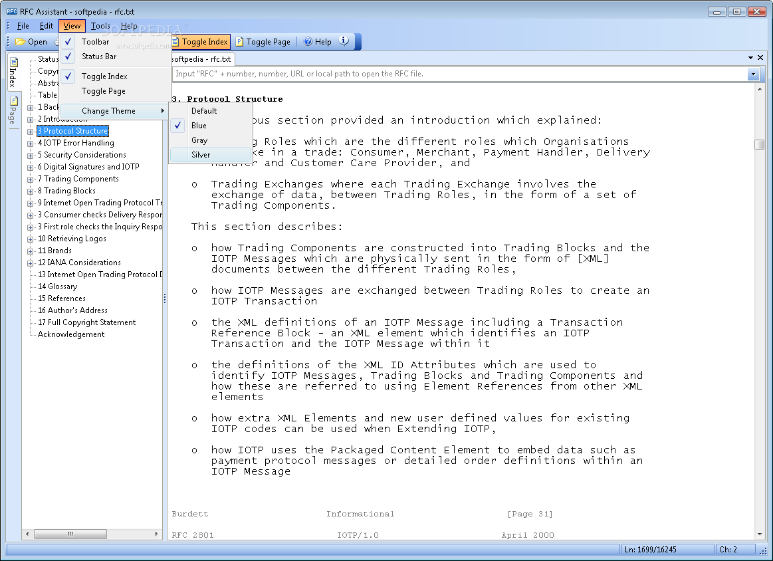Viewport: 773px width, 561px height.
Task: Open the document tab list dropdown arrow
Action: click(x=751, y=58)
